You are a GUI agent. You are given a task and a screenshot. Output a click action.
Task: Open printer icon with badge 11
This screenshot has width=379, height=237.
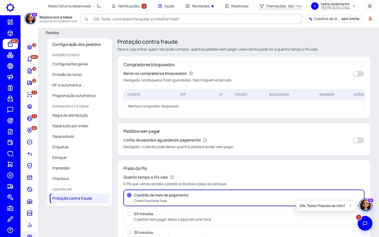click(30, 118)
